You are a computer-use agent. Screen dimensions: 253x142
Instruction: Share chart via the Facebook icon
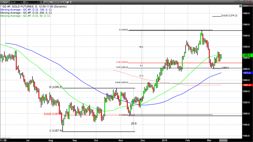71,2
